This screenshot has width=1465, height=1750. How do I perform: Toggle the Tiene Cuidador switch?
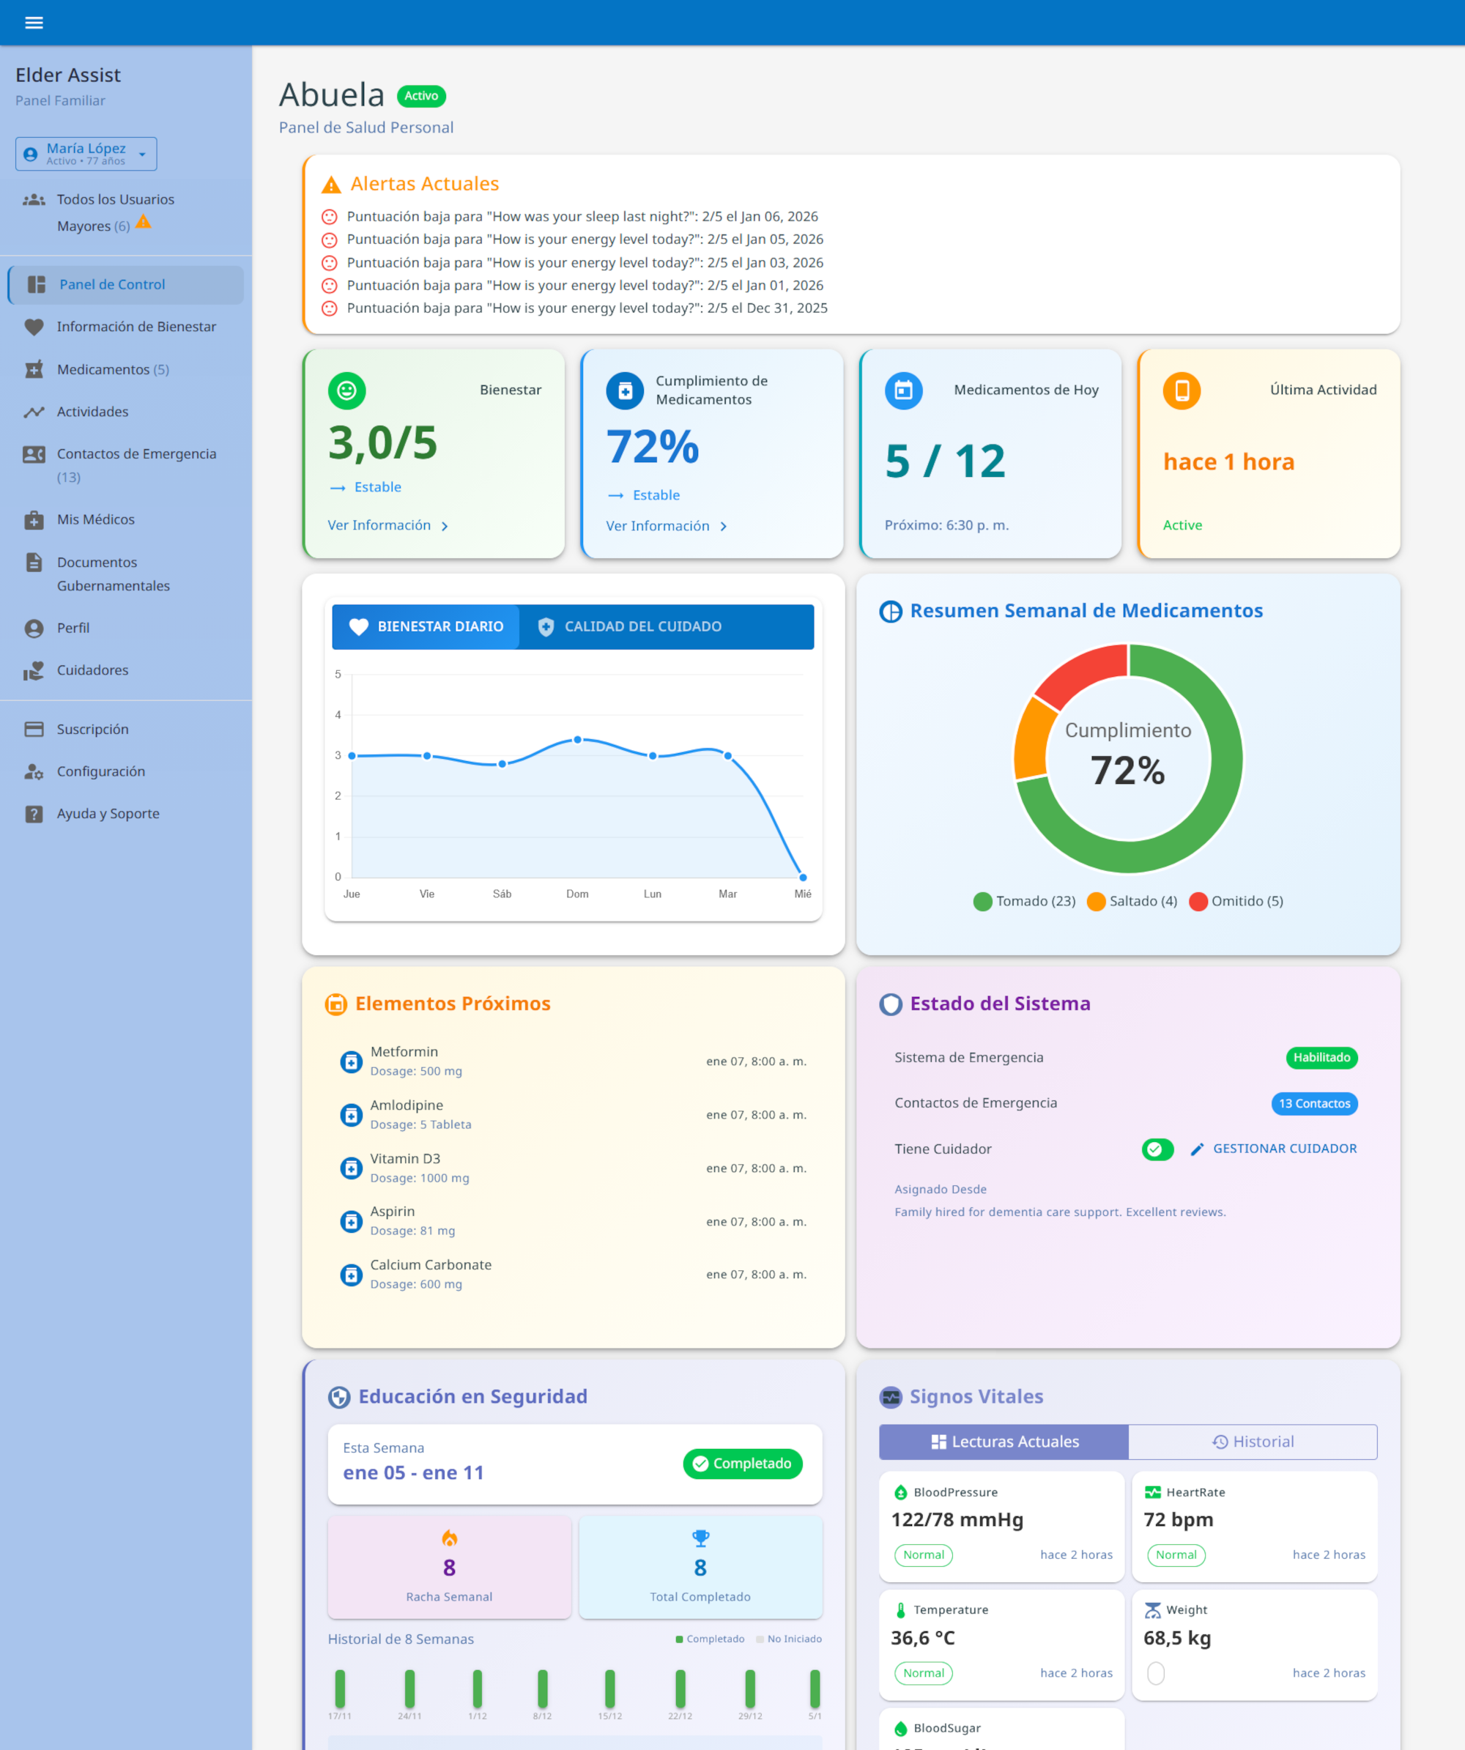tap(1157, 1150)
